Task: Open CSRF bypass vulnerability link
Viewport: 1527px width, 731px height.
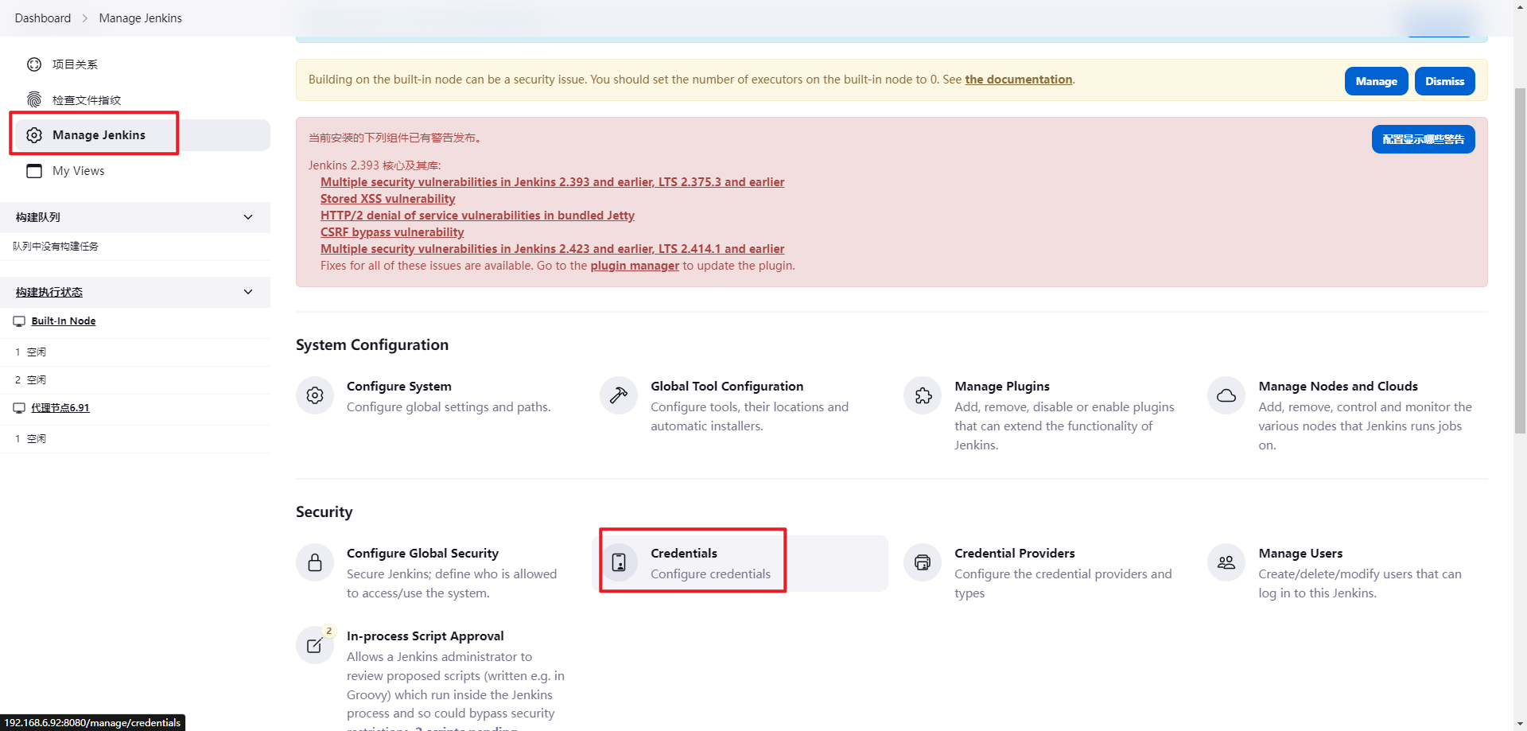Action: click(392, 232)
